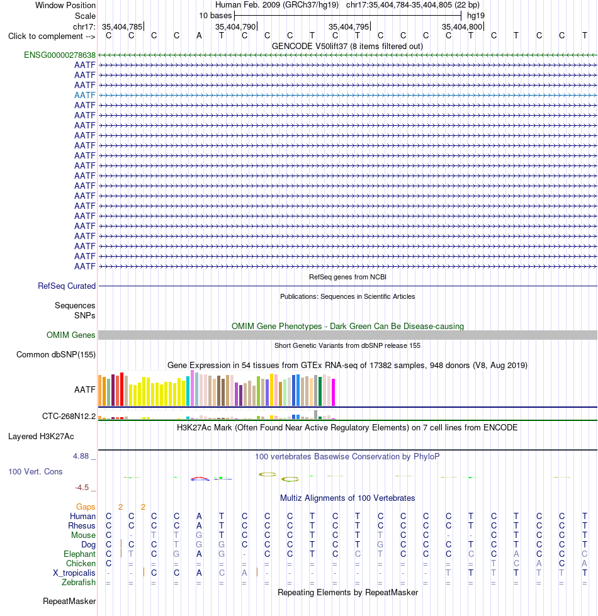The height and width of the screenshot is (616, 598).
Task: Click the 10 bases scale bar
Action: [347, 16]
